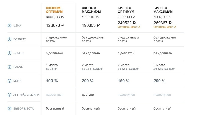This screenshot has width=206, height=115.
Task: Open the info icon for ОБМЕН
Action: (10, 53)
